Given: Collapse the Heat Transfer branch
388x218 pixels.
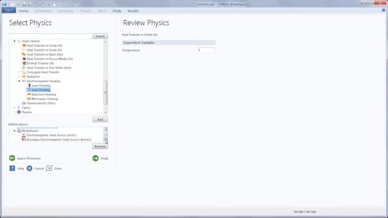Looking at the screenshot, I should click(15, 41).
